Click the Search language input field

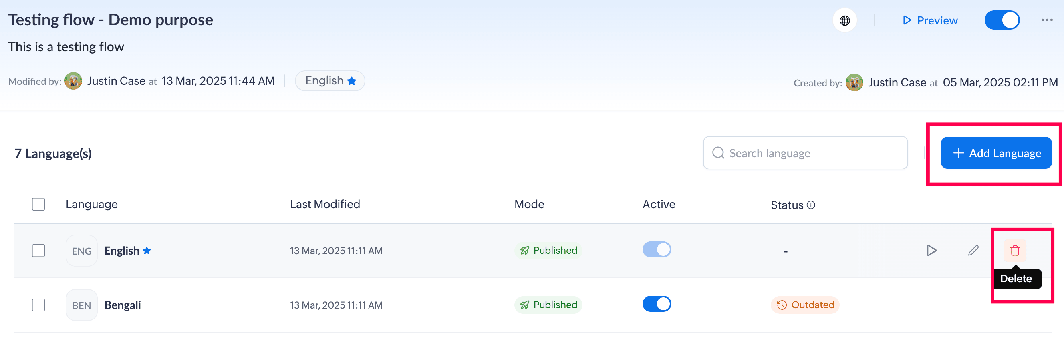pos(806,153)
